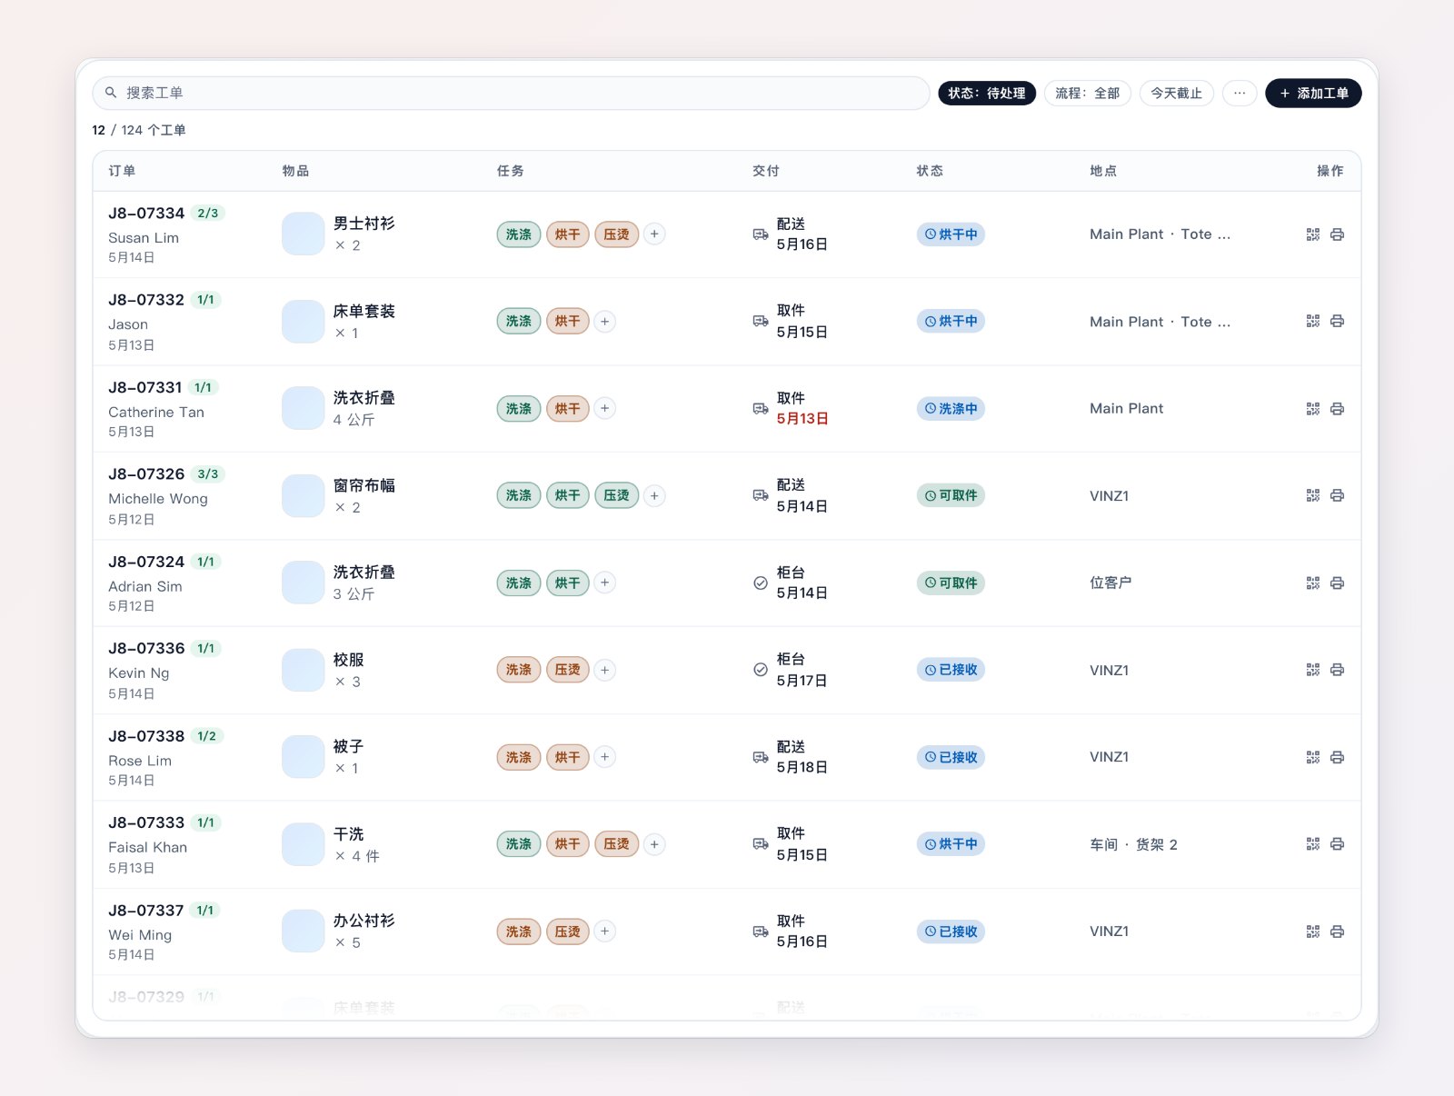Open QR code for order J8-07334

(x=1313, y=234)
